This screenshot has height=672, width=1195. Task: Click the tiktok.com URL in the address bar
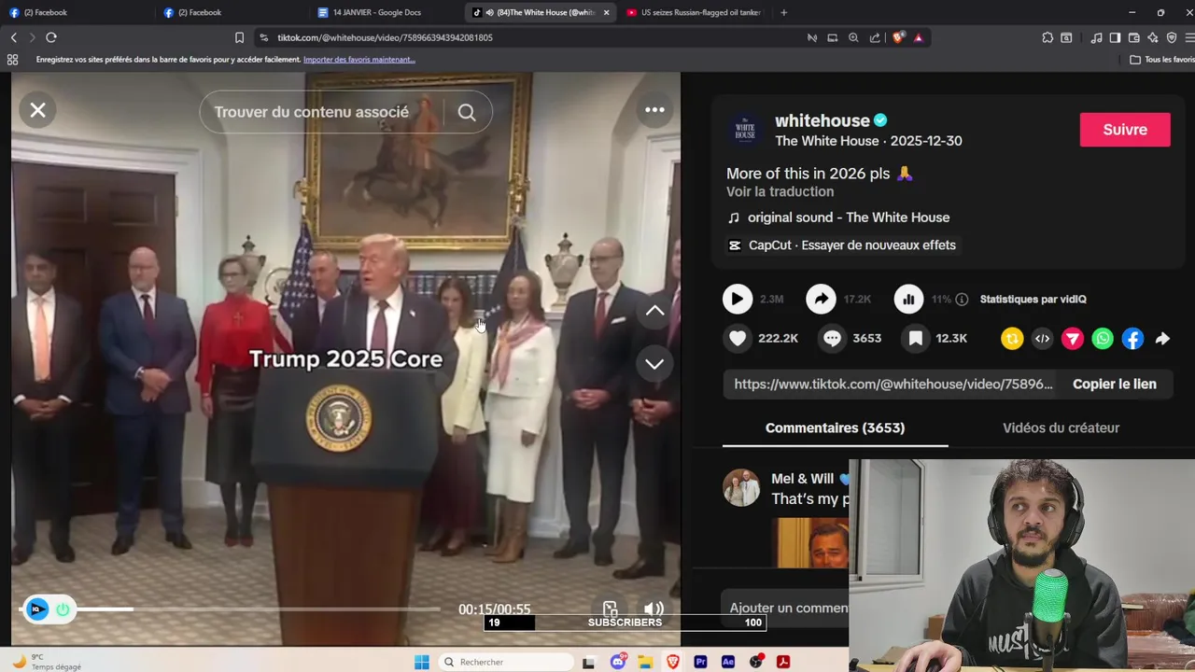click(385, 37)
